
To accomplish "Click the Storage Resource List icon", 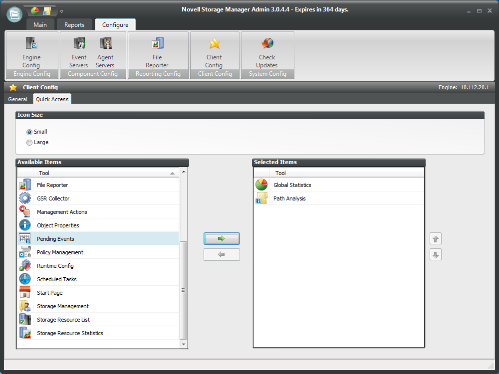I will pos(25,319).
